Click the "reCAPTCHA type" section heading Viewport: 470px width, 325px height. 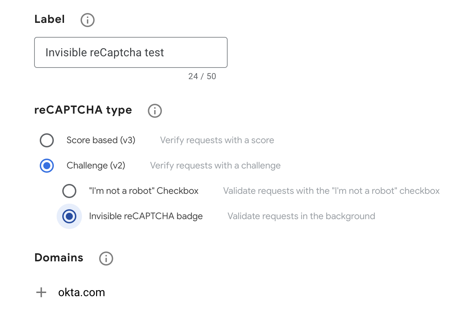pyautogui.click(x=83, y=110)
